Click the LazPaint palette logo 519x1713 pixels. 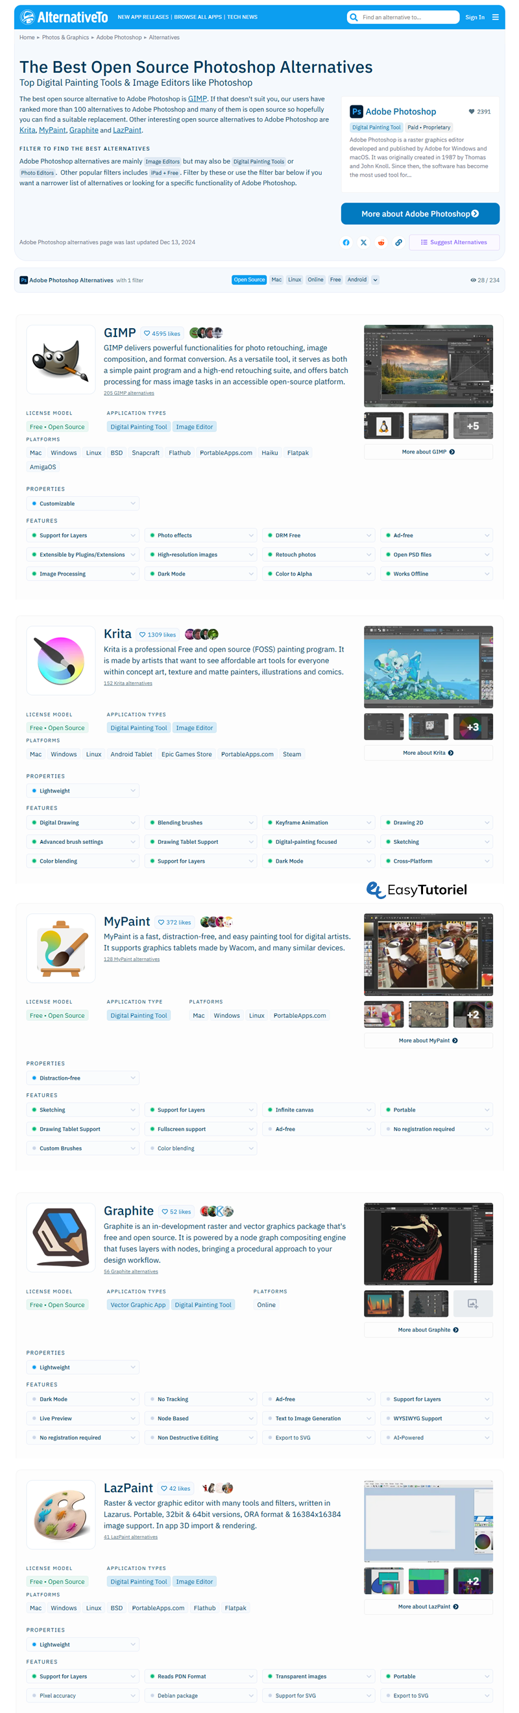point(60,1515)
